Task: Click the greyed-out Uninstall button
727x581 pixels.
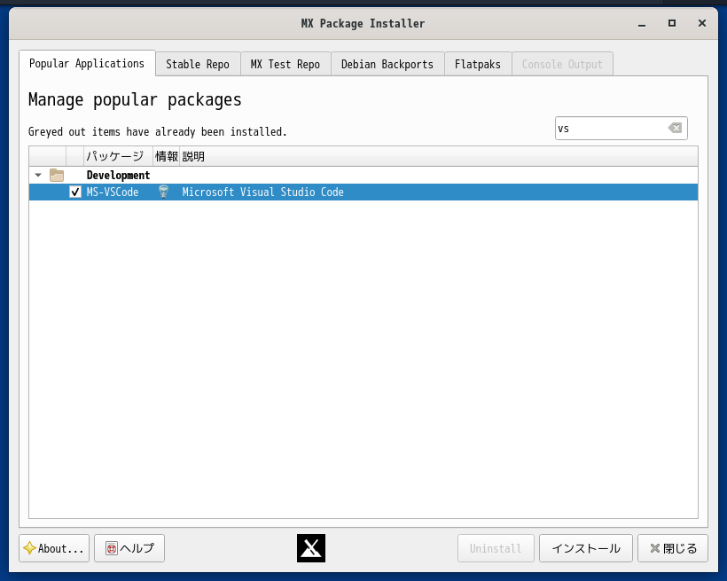Action: coord(496,548)
